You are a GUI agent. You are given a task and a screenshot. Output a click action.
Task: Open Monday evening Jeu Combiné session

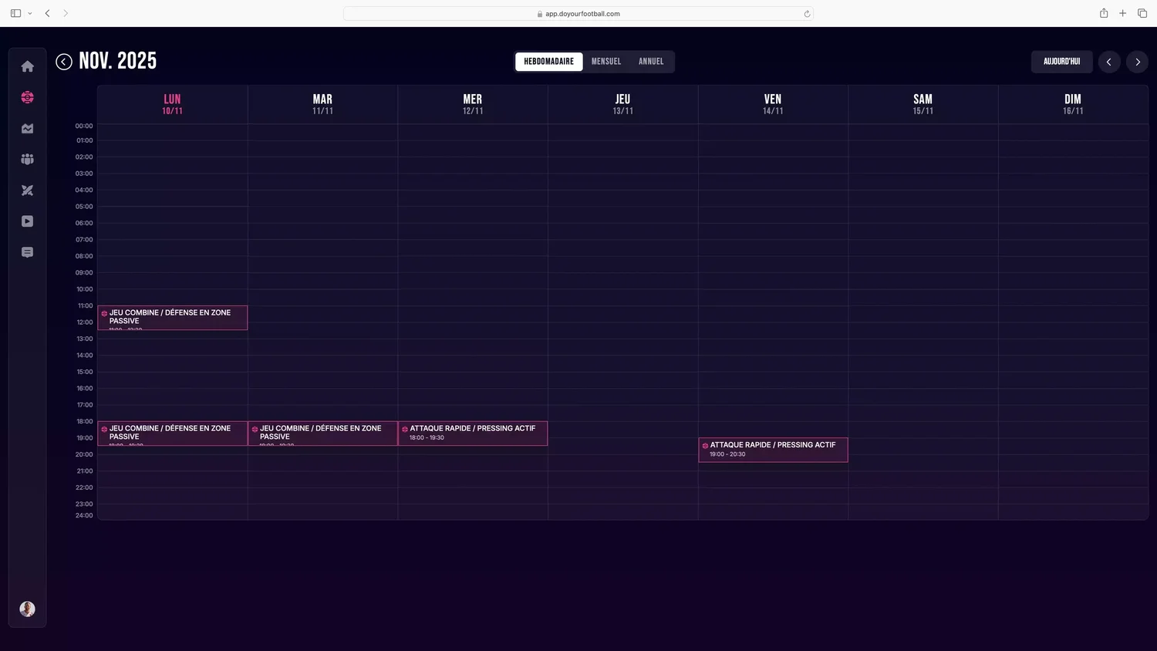[173, 433]
